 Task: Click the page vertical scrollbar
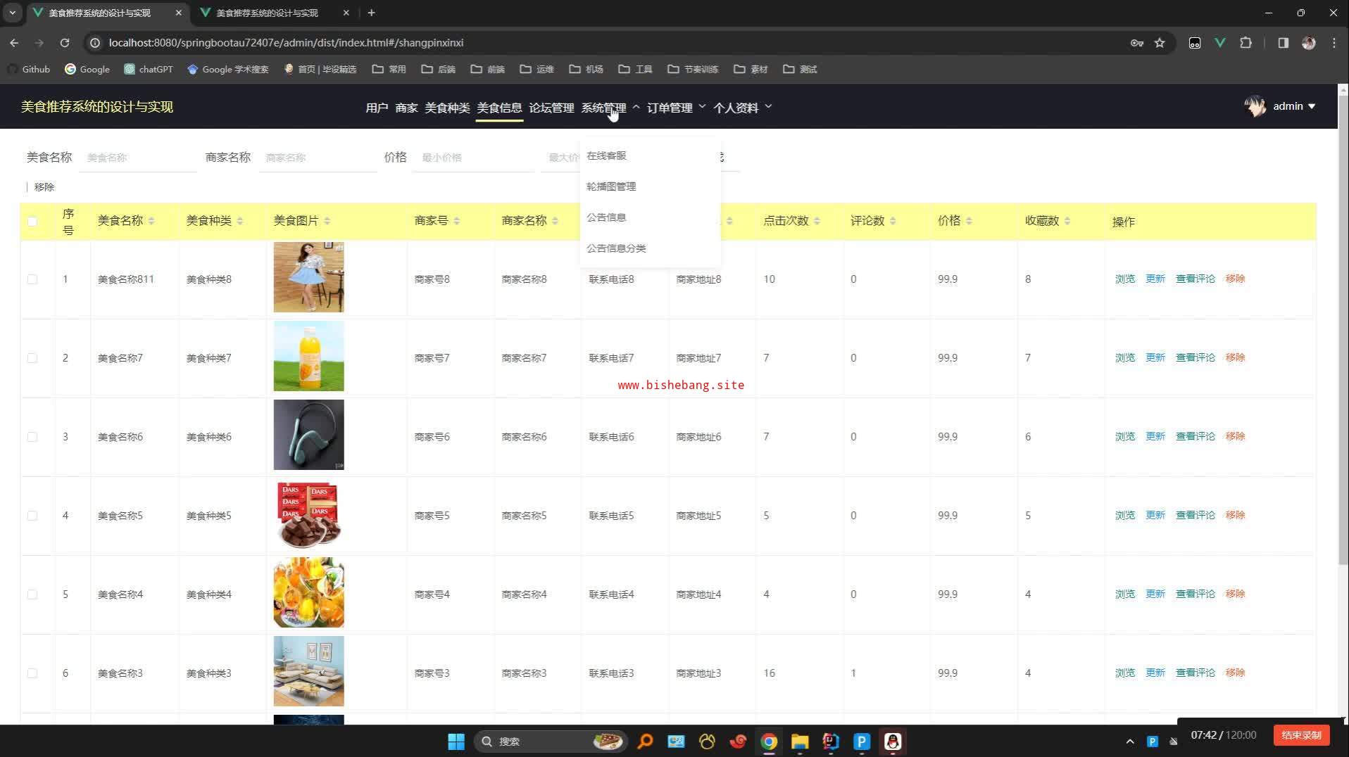(x=1343, y=352)
